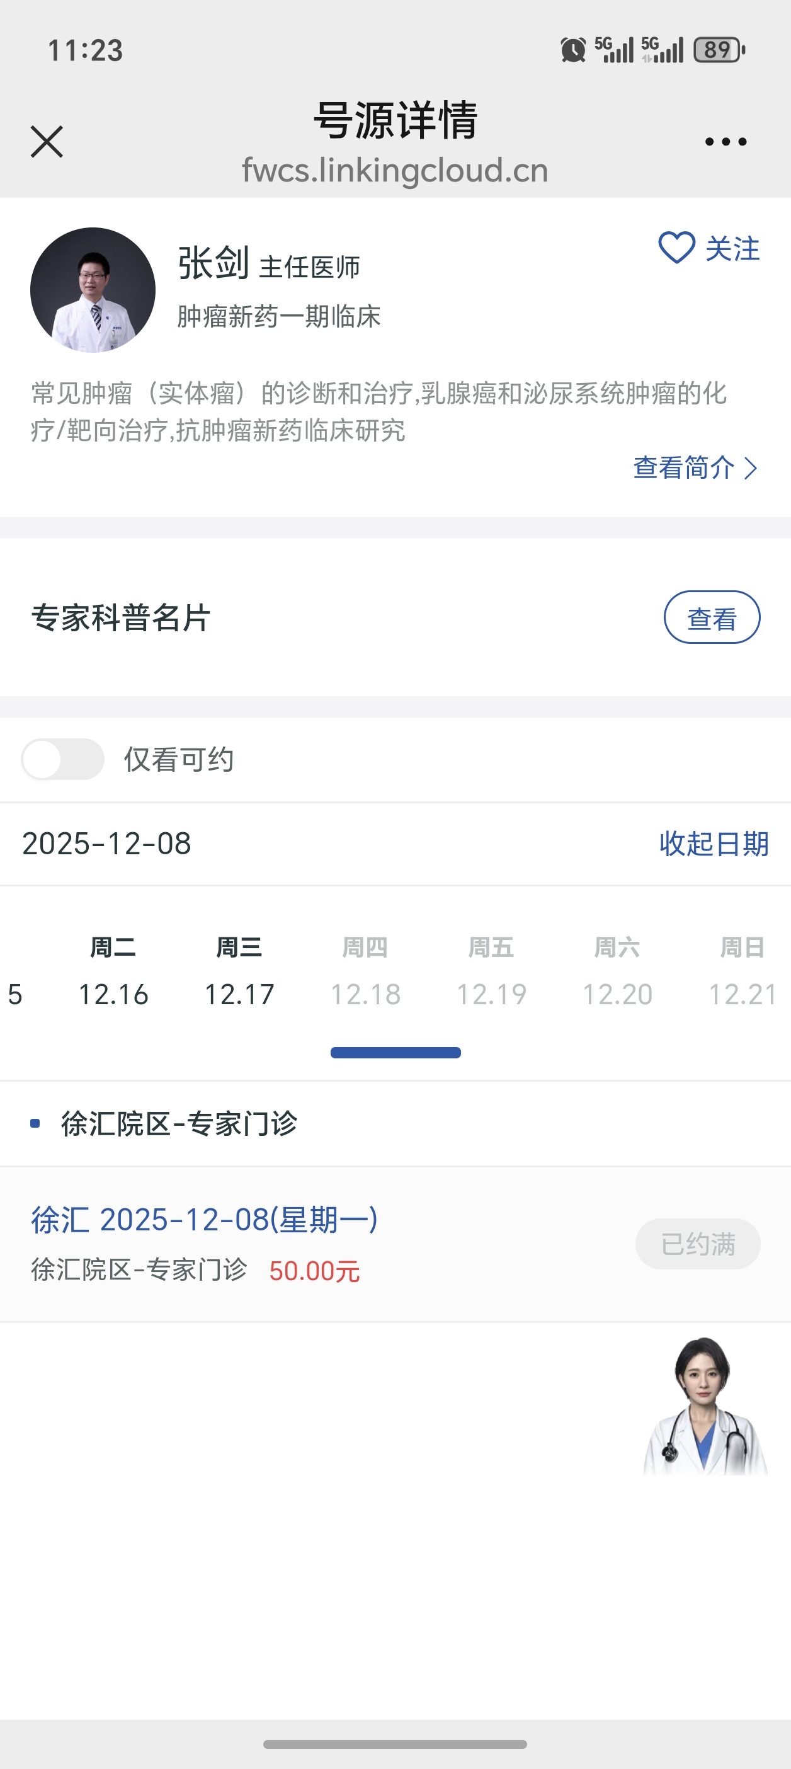The width and height of the screenshot is (791, 1769).
Task: Open the virtual doctor assistant avatar
Action: coord(705,1406)
